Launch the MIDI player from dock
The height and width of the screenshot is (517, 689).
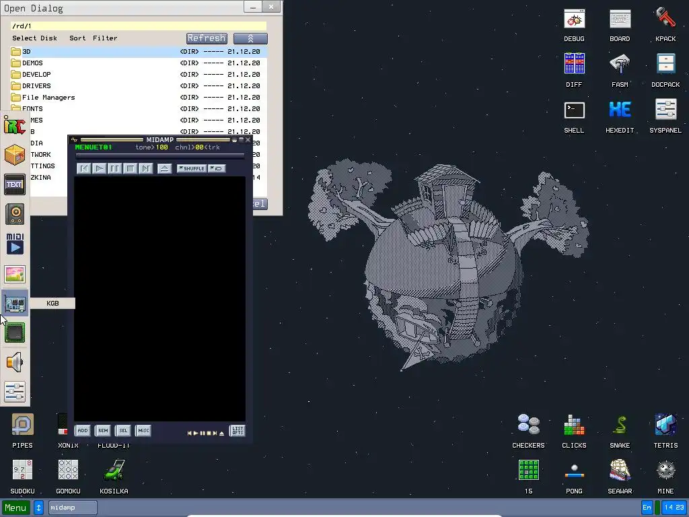(x=15, y=244)
